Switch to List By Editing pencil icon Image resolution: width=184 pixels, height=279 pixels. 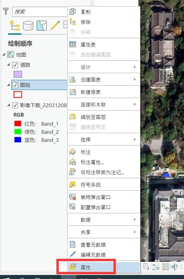[55, 26]
